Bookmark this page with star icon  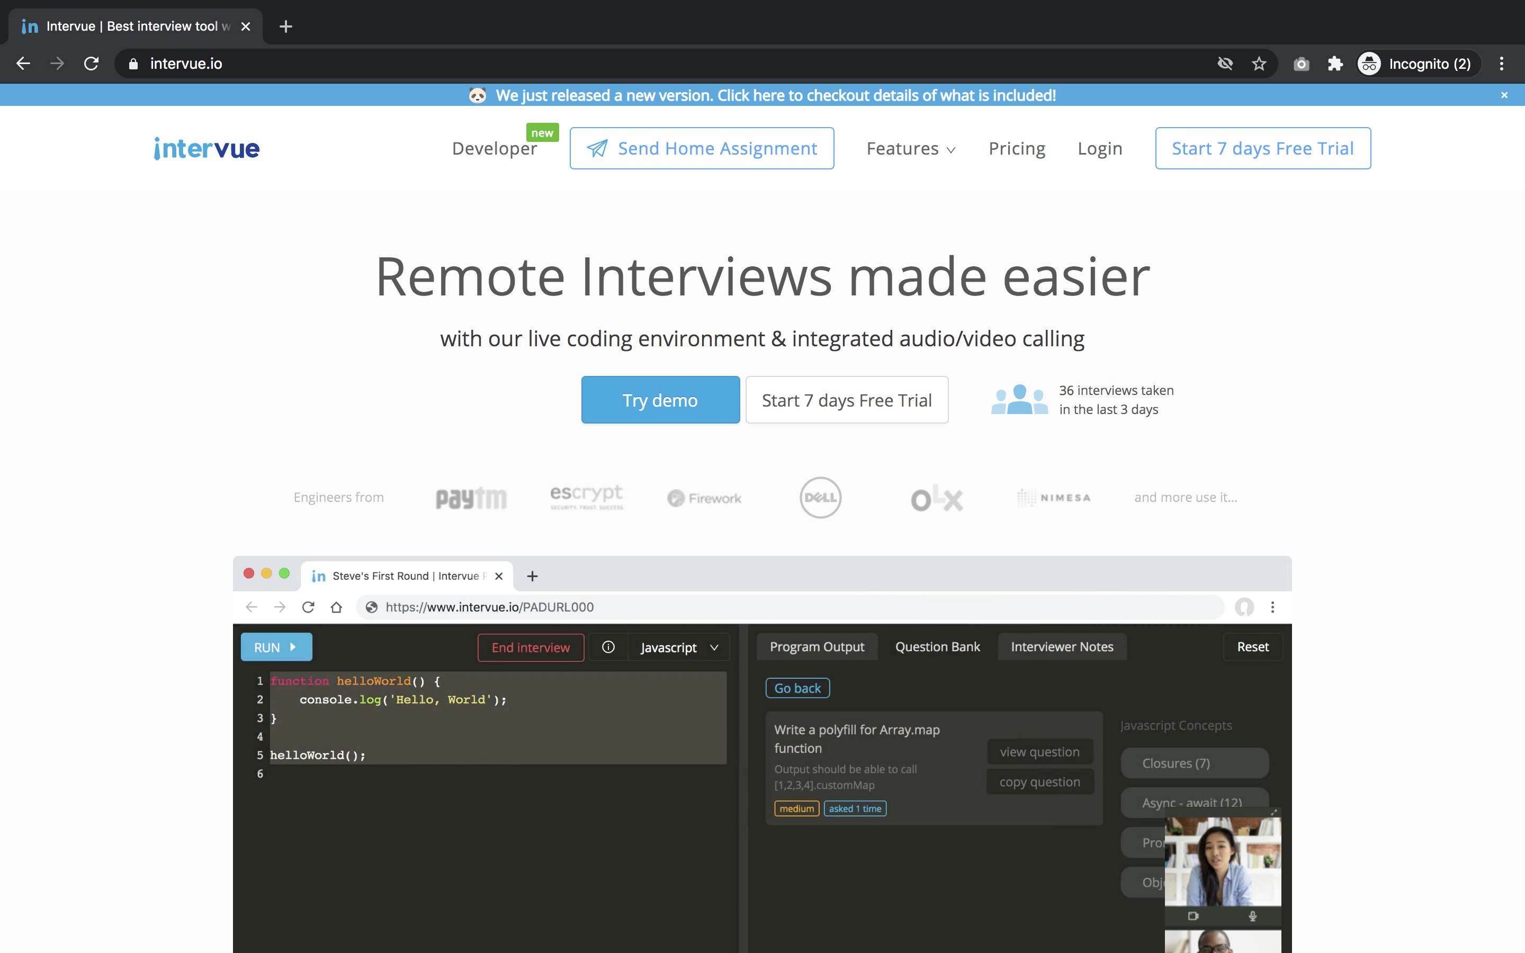1259,64
